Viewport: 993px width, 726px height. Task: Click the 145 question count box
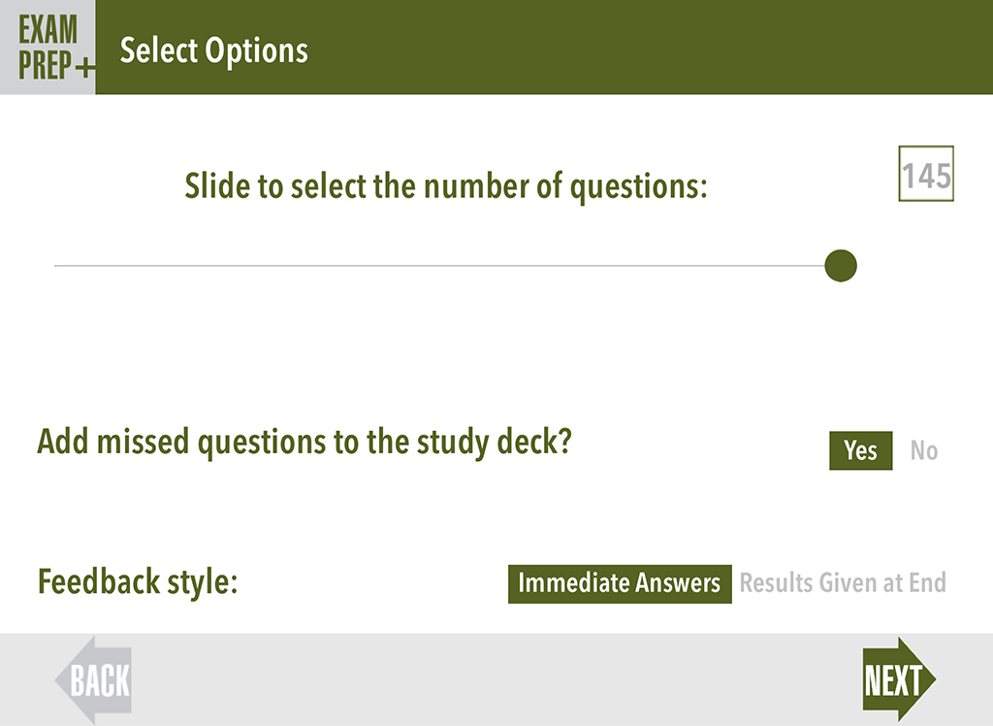coord(926,175)
